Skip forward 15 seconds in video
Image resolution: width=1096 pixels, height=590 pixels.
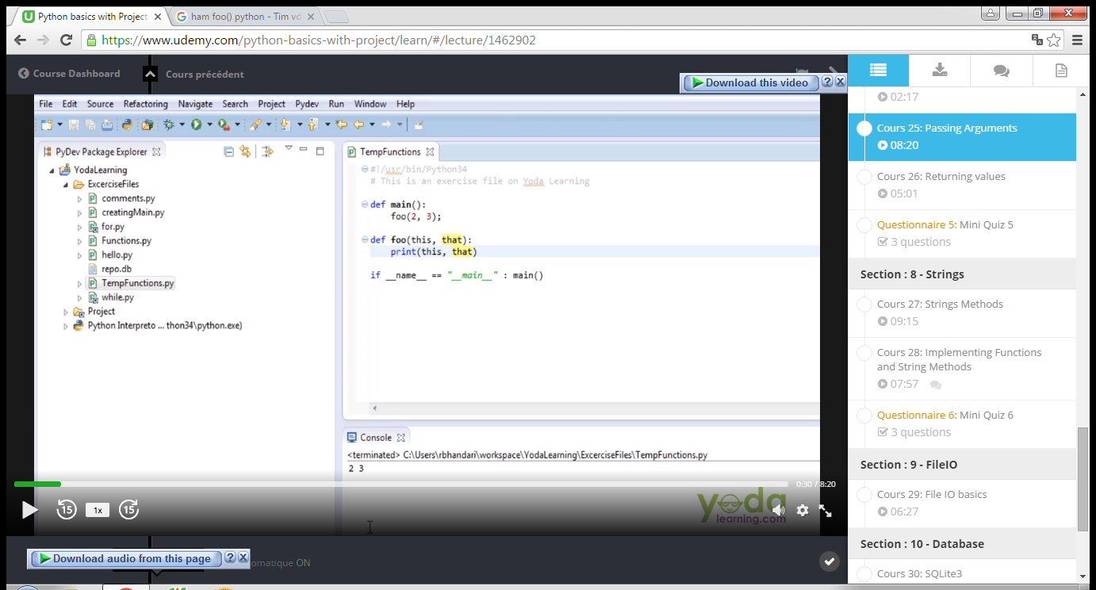(128, 510)
